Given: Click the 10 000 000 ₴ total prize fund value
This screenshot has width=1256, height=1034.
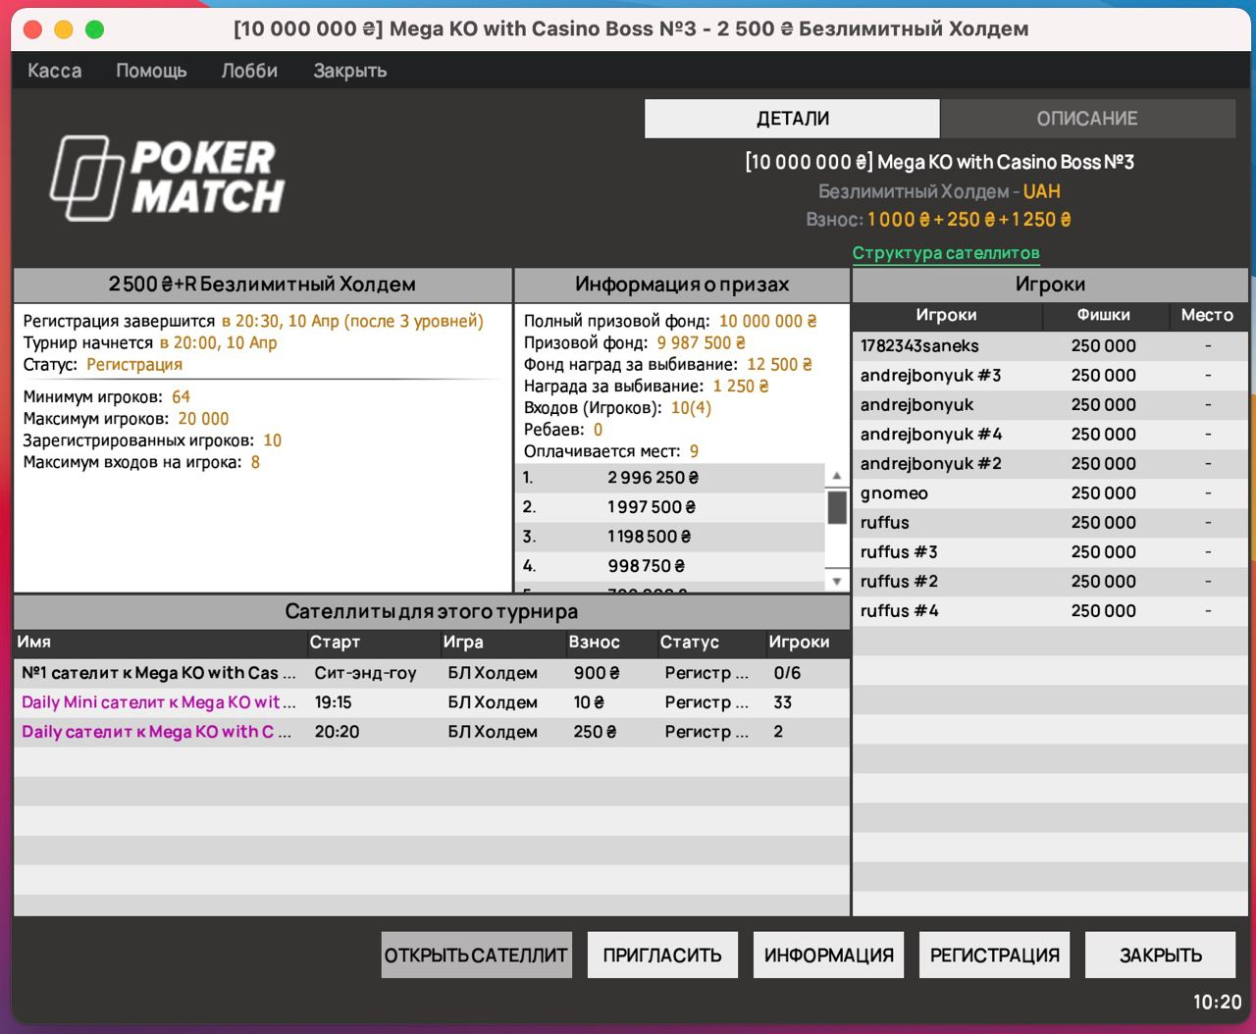Looking at the screenshot, I should point(768,321).
